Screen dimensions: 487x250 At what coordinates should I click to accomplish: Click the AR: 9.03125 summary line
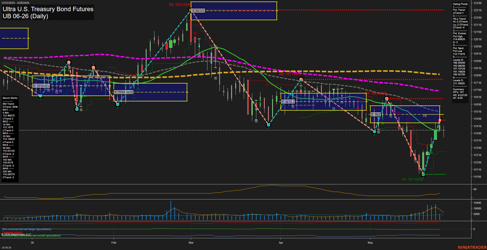(460, 95)
